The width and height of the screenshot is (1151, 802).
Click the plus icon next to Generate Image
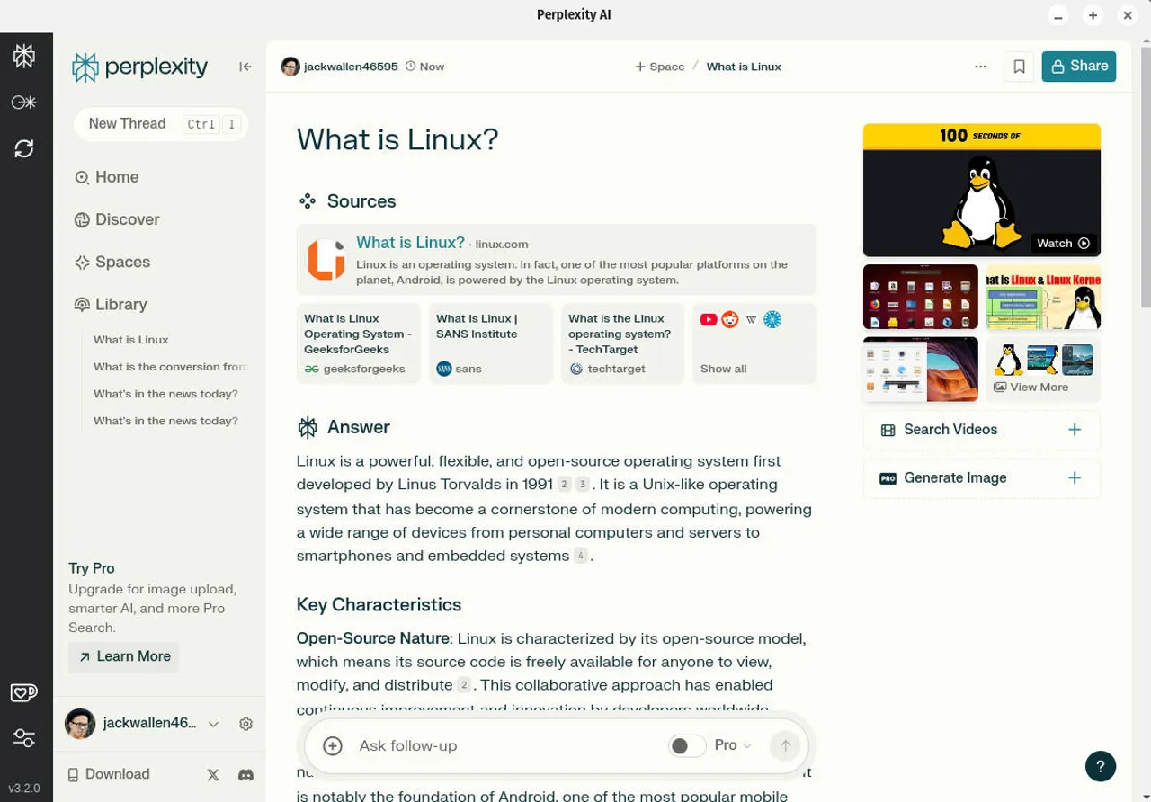pyautogui.click(x=1075, y=478)
